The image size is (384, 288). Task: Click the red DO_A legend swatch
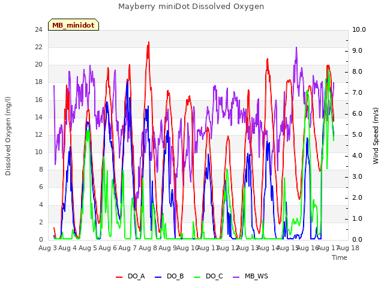pos(119,277)
